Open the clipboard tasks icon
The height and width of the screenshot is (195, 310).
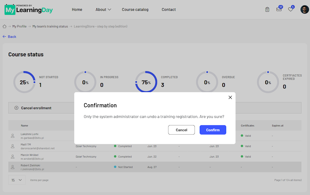coord(267,9)
